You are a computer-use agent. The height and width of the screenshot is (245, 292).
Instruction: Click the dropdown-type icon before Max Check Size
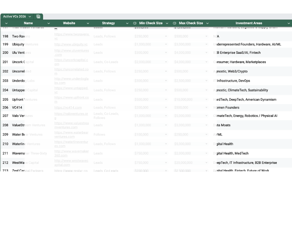[175, 23]
